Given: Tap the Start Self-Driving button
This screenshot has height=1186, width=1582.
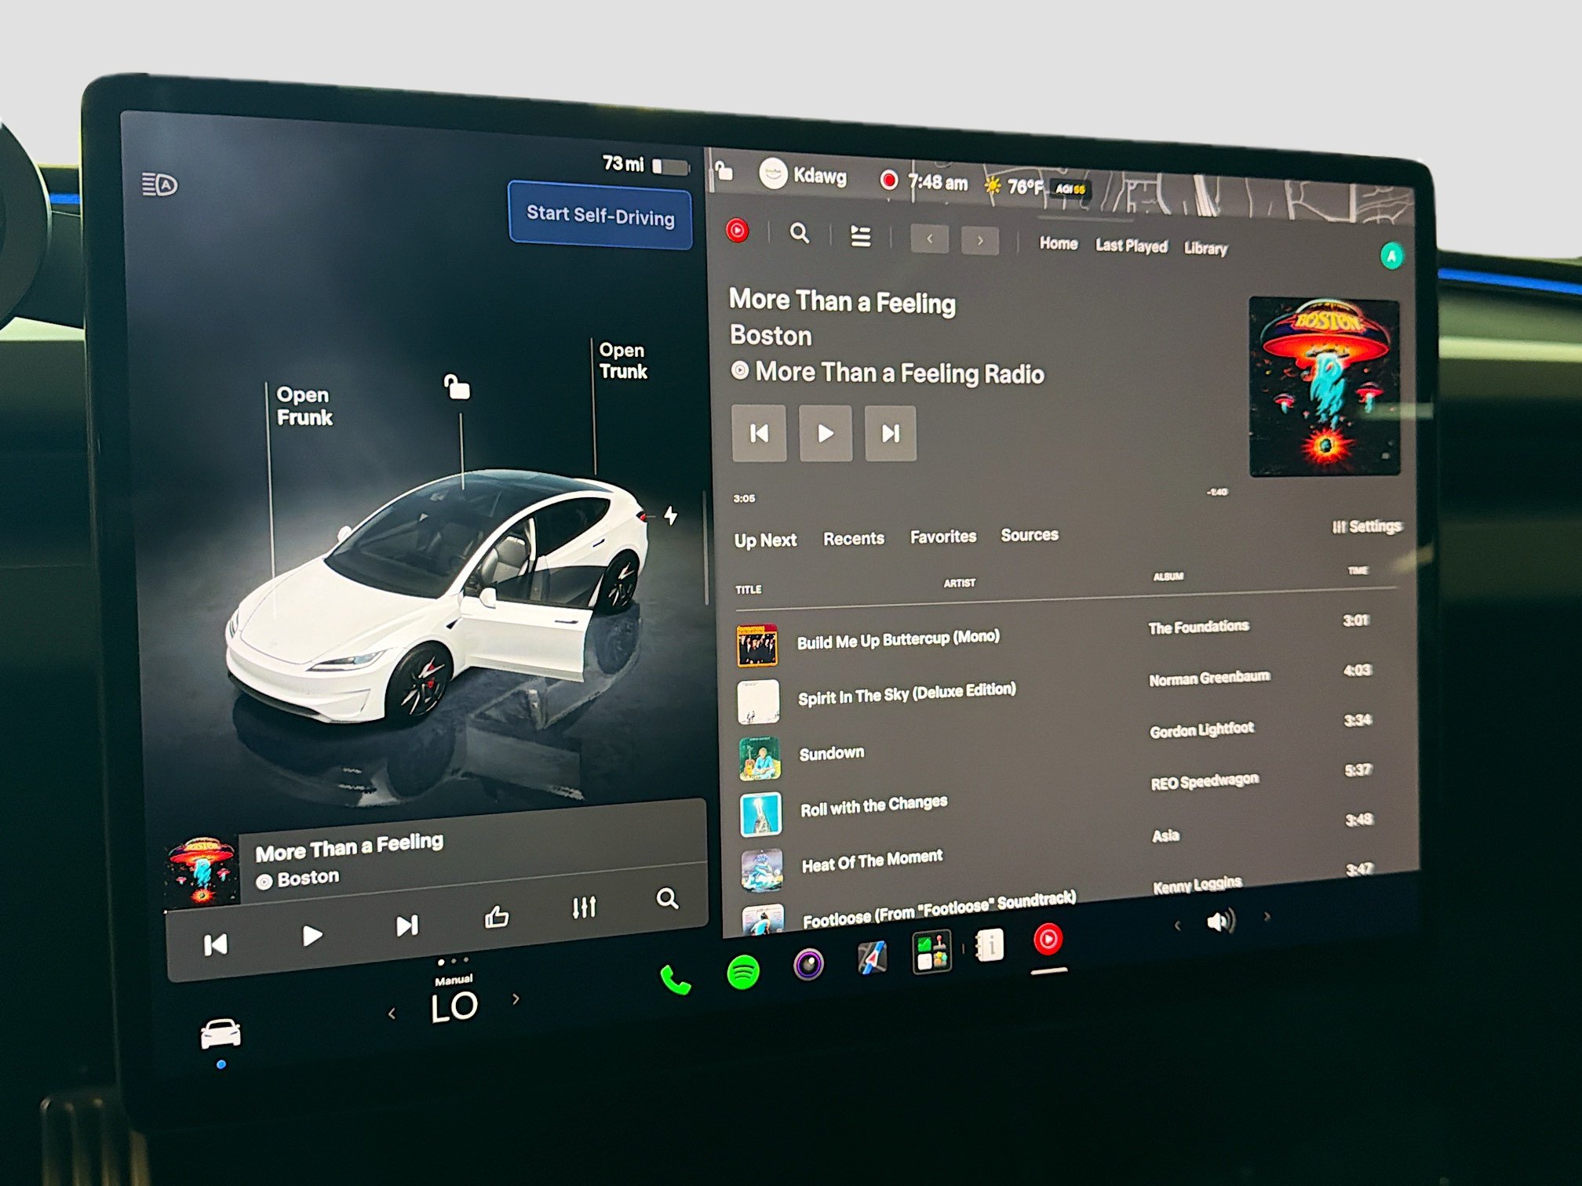Looking at the screenshot, I should (600, 216).
